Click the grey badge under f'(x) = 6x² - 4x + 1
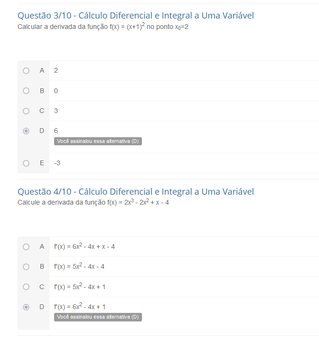 tap(98, 317)
